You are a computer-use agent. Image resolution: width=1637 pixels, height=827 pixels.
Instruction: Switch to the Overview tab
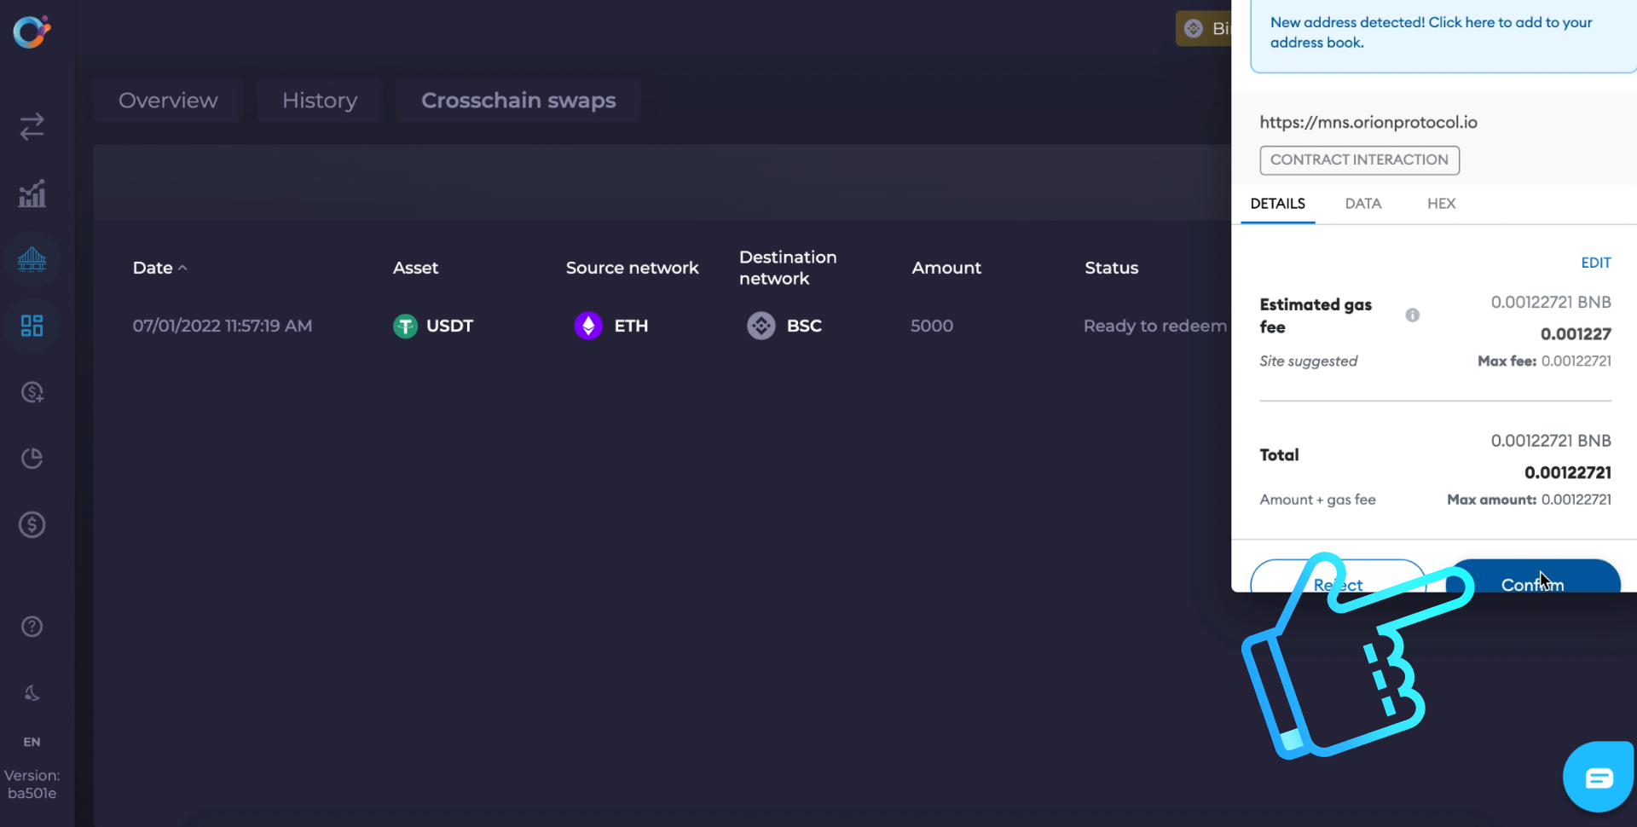(x=168, y=101)
